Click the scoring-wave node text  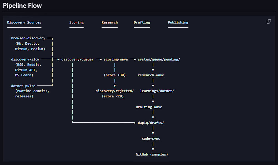click(x=116, y=59)
